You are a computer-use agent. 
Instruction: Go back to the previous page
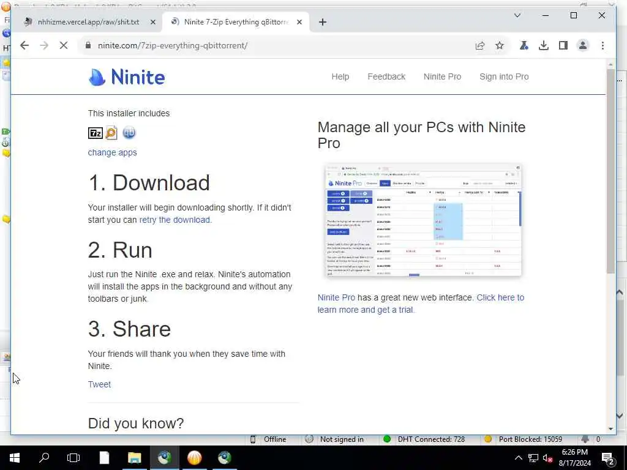pos(24,45)
